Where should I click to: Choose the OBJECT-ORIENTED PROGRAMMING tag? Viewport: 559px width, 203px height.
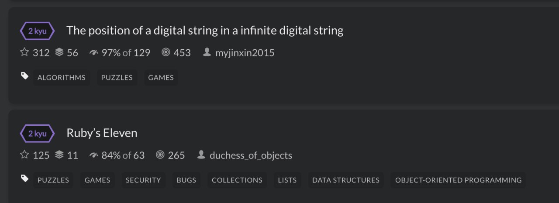point(458,180)
